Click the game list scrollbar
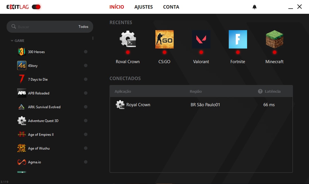 coord(93,38)
